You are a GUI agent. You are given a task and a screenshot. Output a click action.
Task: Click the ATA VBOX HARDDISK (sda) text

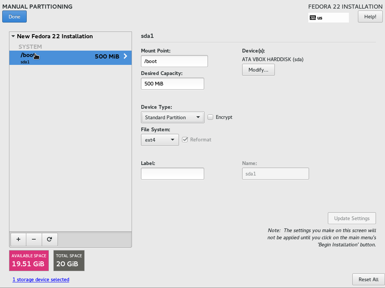click(273, 59)
